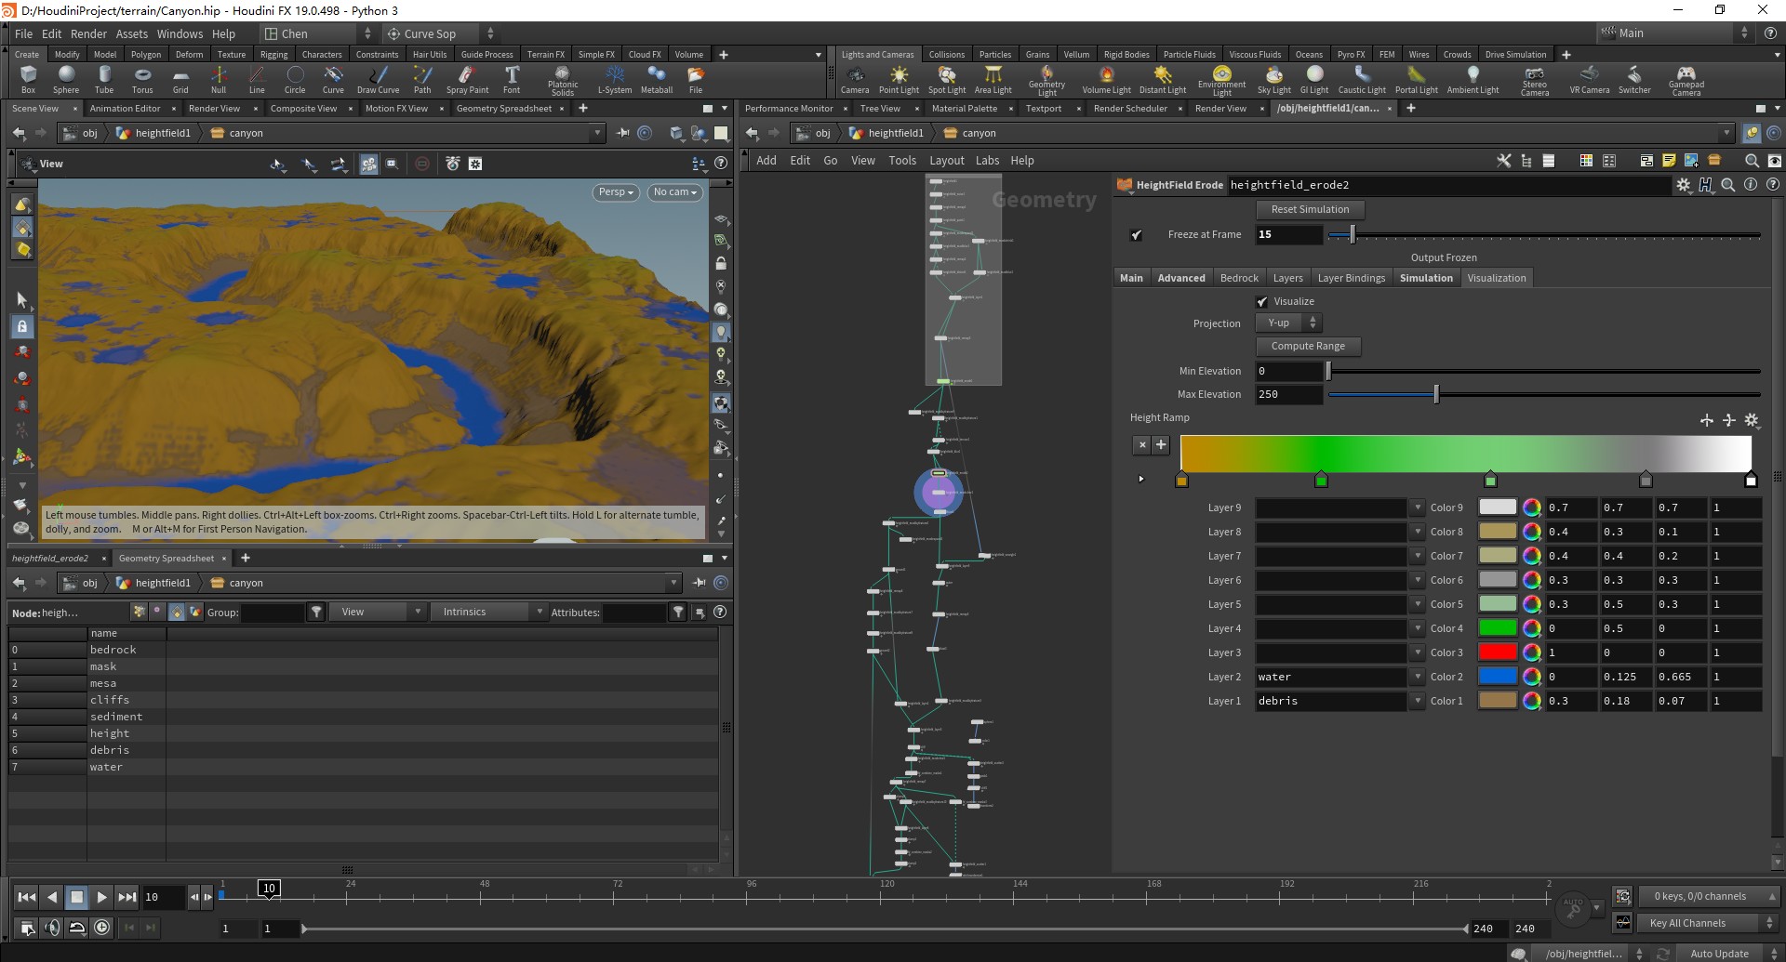This screenshot has height=962, width=1786.
Task: Open the Persp viewport camera dropdown
Action: click(x=615, y=192)
